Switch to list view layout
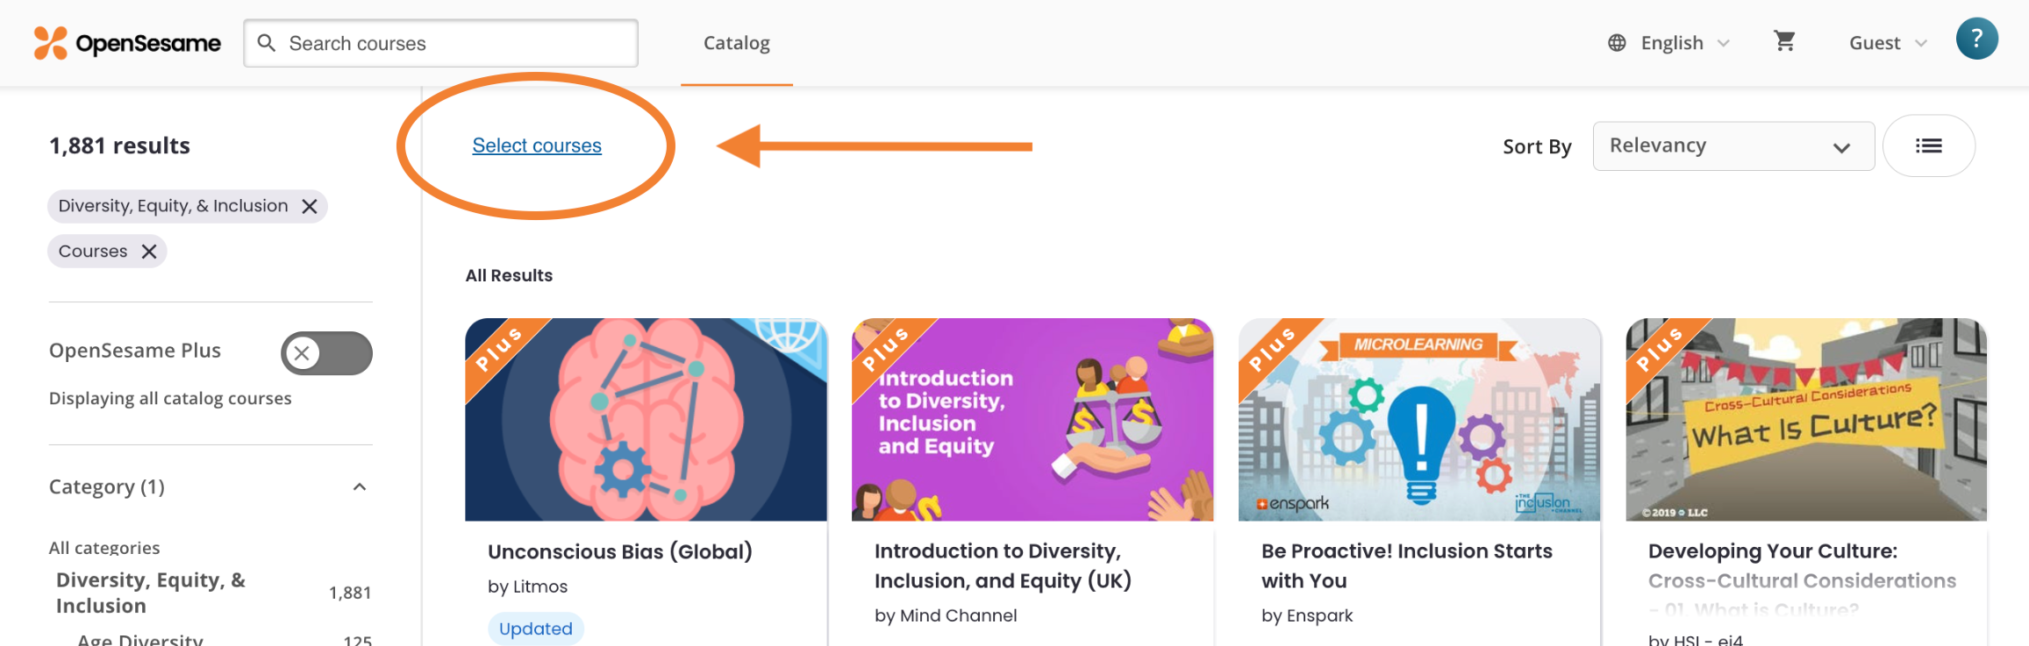 [1928, 146]
